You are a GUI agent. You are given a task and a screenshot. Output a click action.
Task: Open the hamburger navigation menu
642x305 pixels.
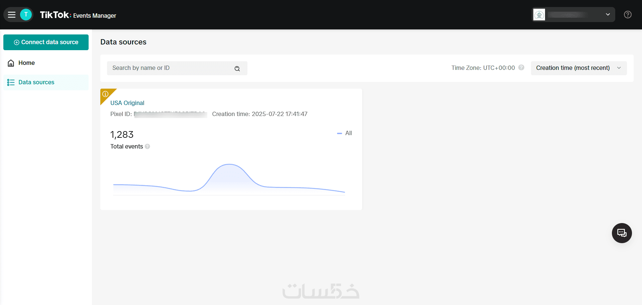click(12, 15)
